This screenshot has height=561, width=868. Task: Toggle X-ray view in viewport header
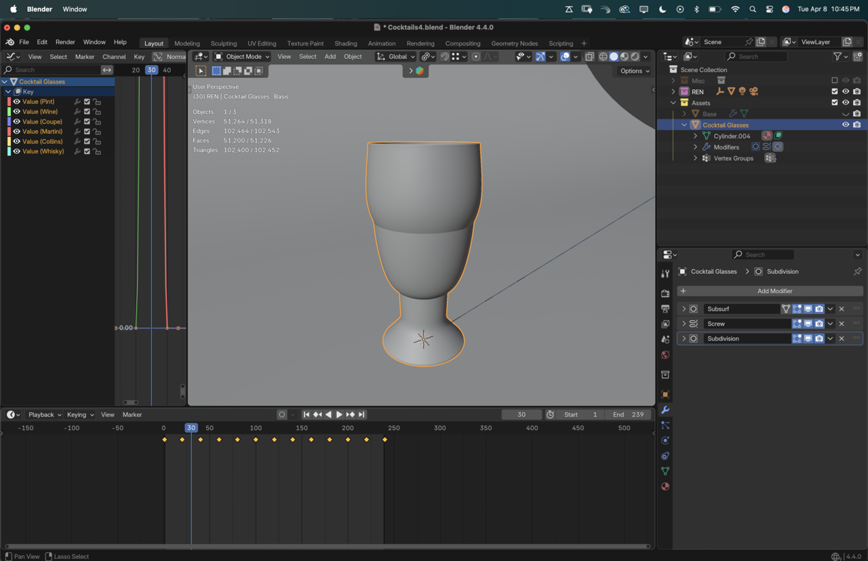[x=589, y=57]
